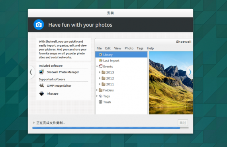Click the Tags label icon
227x147 pixels.
pos(100,96)
